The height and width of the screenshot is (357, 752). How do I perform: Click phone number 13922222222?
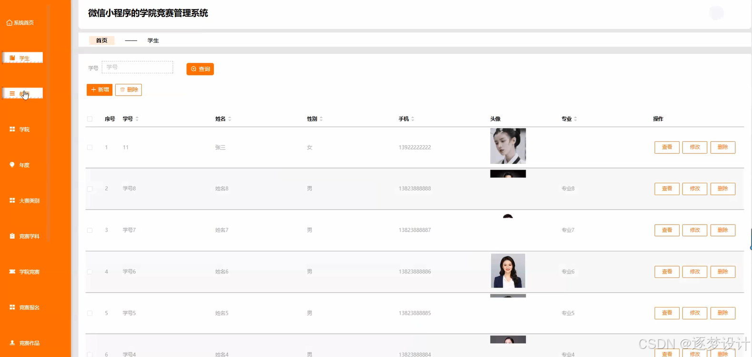415,148
